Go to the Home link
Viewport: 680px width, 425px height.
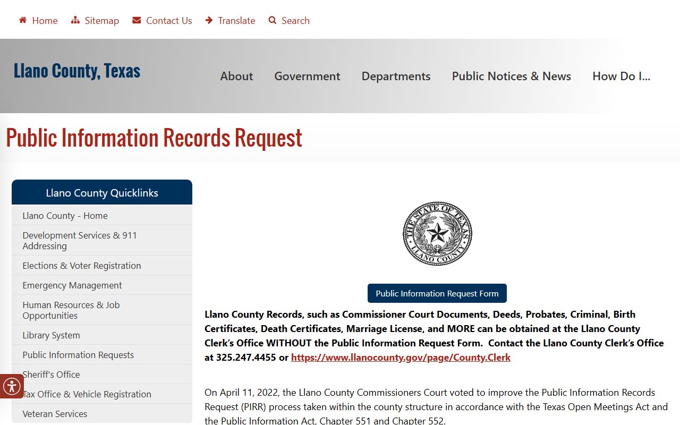[x=45, y=20]
